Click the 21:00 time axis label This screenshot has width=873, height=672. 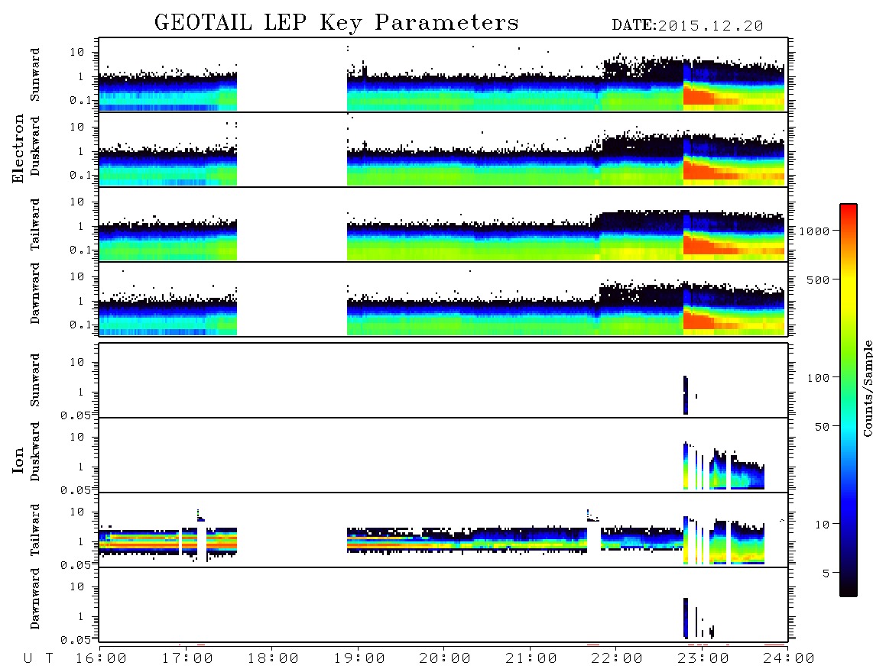pos(531,659)
